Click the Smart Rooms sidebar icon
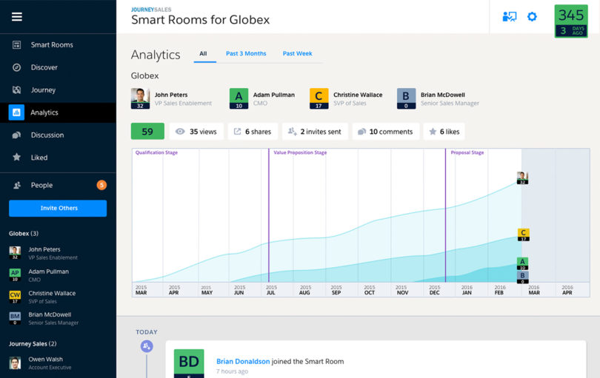 tap(16, 44)
